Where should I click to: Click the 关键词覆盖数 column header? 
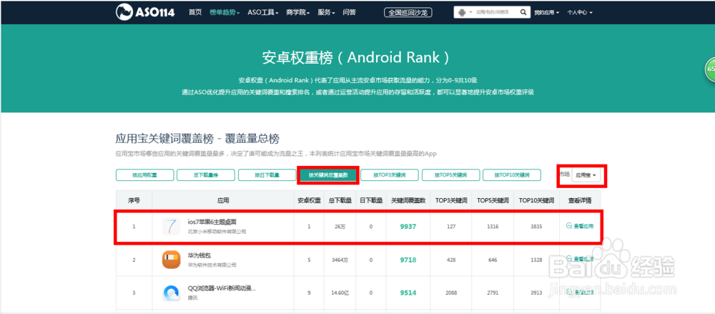(408, 200)
